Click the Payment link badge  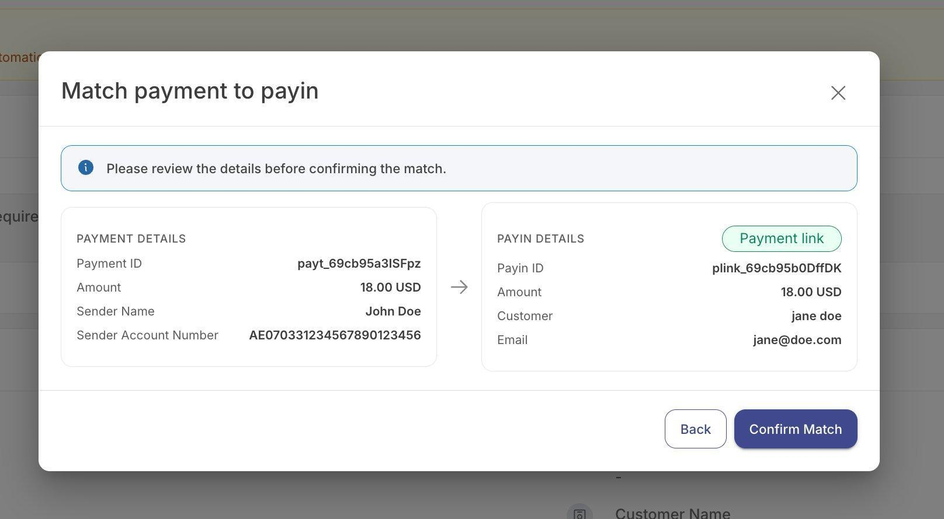point(782,239)
